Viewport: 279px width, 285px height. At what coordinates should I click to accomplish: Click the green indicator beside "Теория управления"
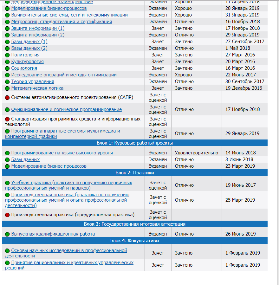pyautogui.click(x=7, y=81)
